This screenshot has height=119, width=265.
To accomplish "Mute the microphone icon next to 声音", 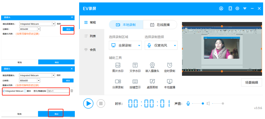I will [x=188, y=103].
